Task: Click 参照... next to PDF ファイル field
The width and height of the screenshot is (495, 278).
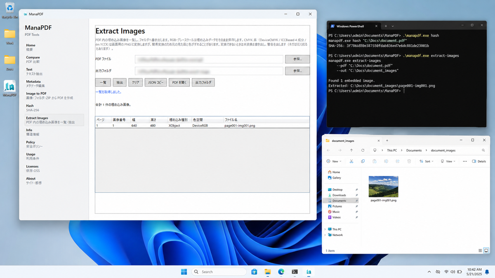Action: tap(297, 59)
